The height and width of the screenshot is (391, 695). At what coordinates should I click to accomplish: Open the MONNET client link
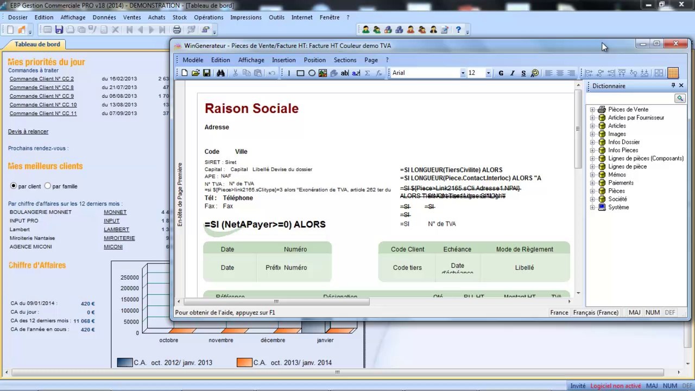(115, 212)
